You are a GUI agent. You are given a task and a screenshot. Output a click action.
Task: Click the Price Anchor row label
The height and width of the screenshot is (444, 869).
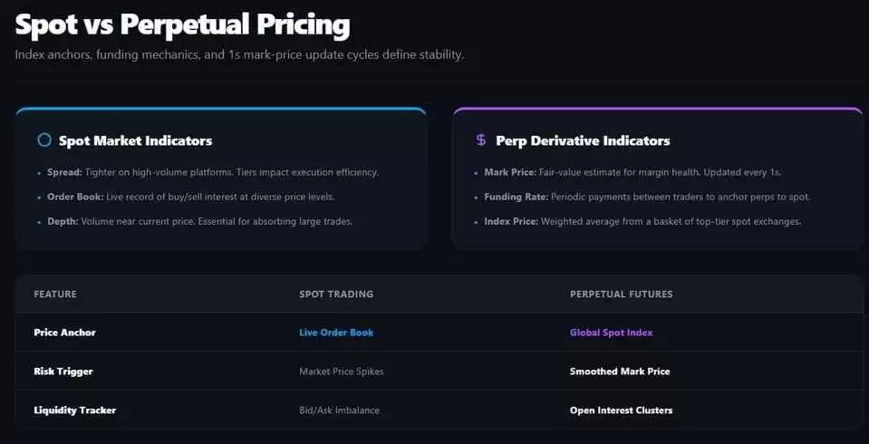click(x=65, y=333)
